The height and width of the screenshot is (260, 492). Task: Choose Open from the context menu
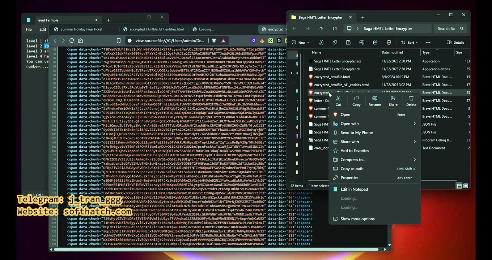tap(374, 114)
